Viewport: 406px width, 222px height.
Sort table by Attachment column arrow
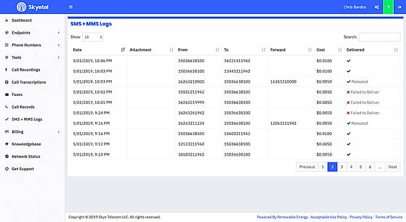(x=172, y=50)
